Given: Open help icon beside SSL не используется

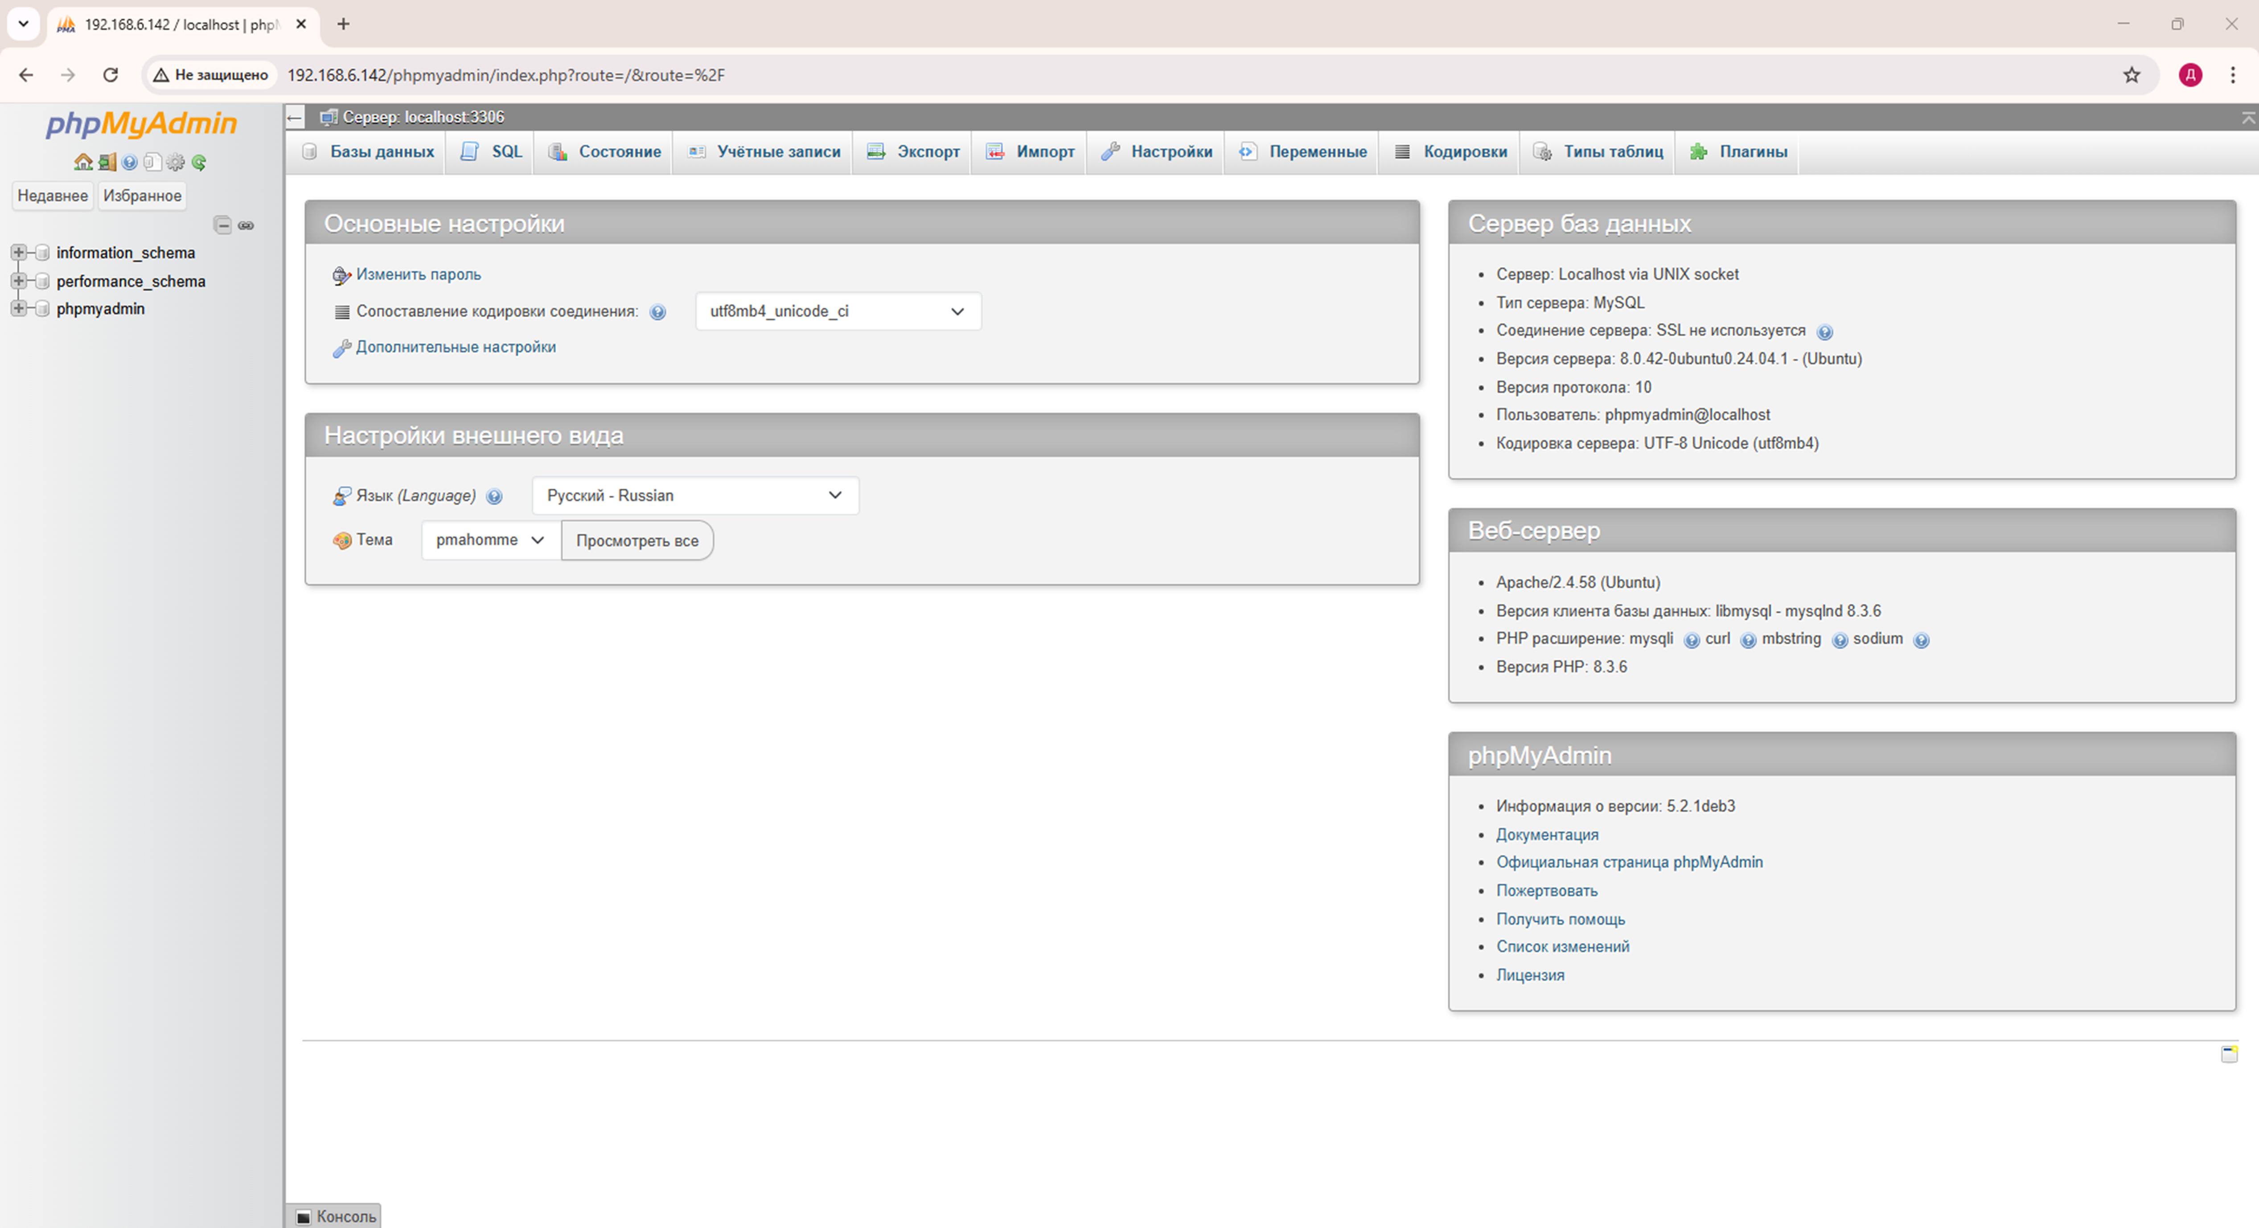Looking at the screenshot, I should tap(1825, 332).
